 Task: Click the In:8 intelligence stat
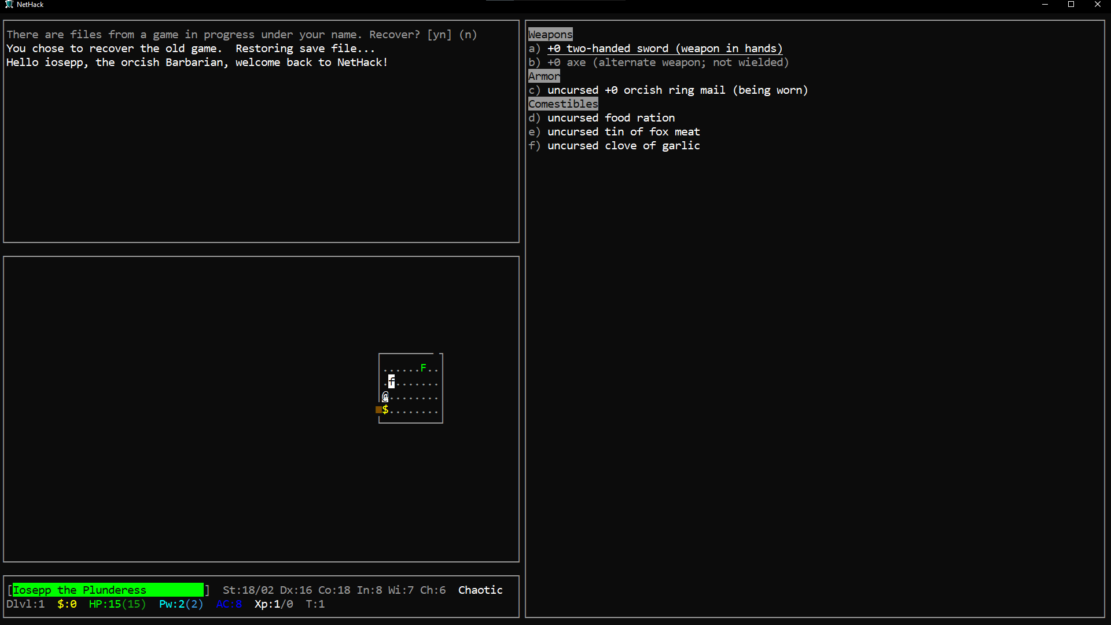coord(370,590)
